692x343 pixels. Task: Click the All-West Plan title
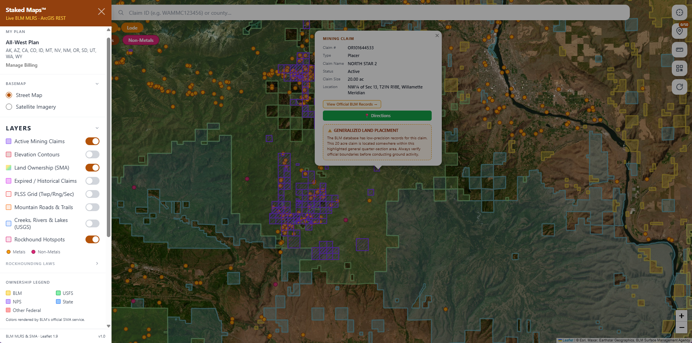[x=22, y=42]
